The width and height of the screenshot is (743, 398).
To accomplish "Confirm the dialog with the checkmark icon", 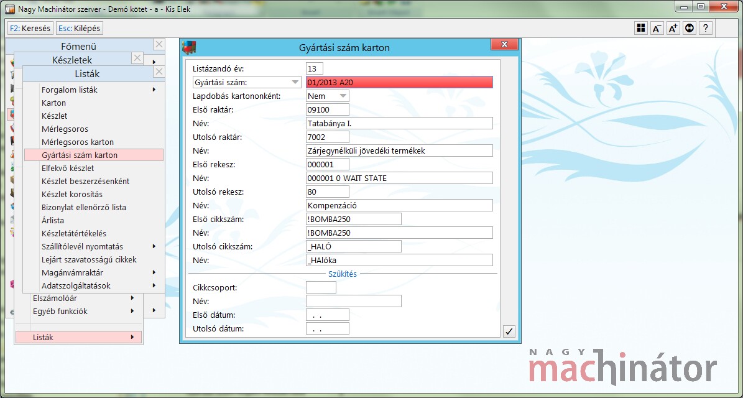I will [509, 331].
